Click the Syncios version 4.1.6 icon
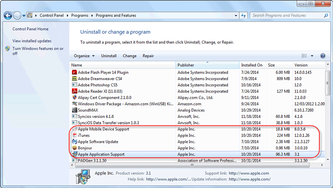The height and width of the screenshot is (188, 333). [75, 117]
